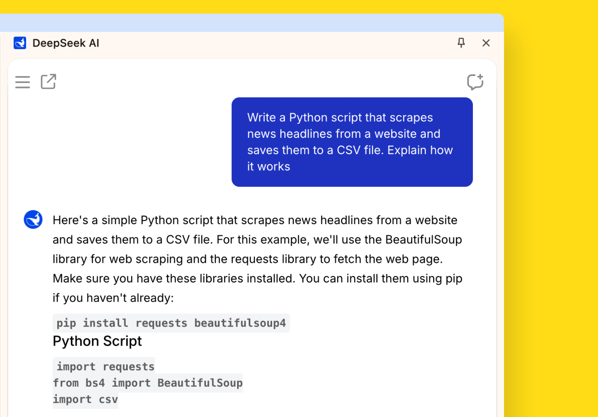Select the "from bs4 import BeautifulSoup" line
Screen dimensions: 598x417
point(148,383)
